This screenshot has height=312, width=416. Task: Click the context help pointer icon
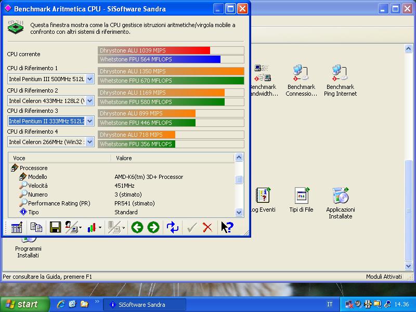(227, 227)
